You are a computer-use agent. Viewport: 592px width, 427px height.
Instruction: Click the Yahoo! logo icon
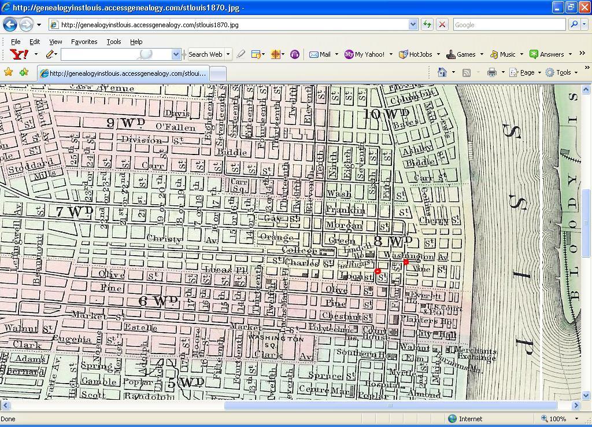19,54
